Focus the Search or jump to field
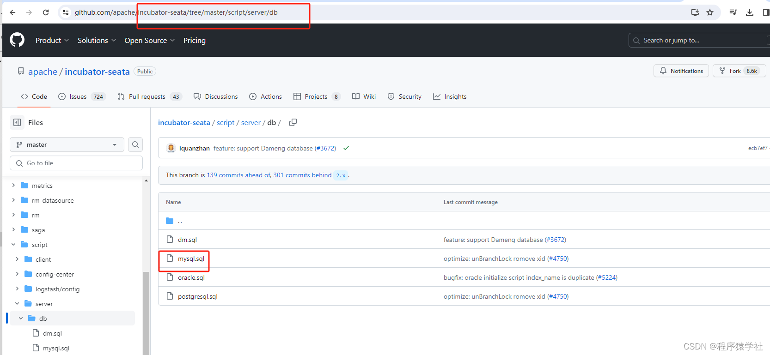 699,40
